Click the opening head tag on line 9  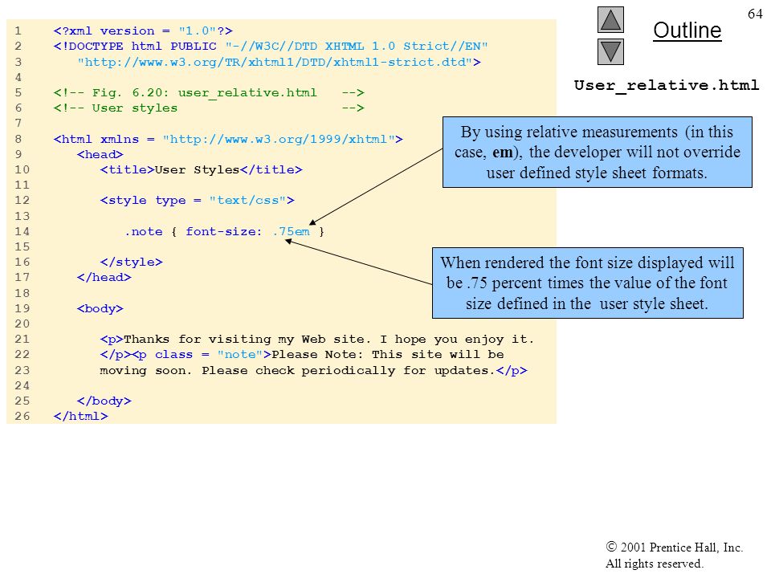click(x=100, y=154)
